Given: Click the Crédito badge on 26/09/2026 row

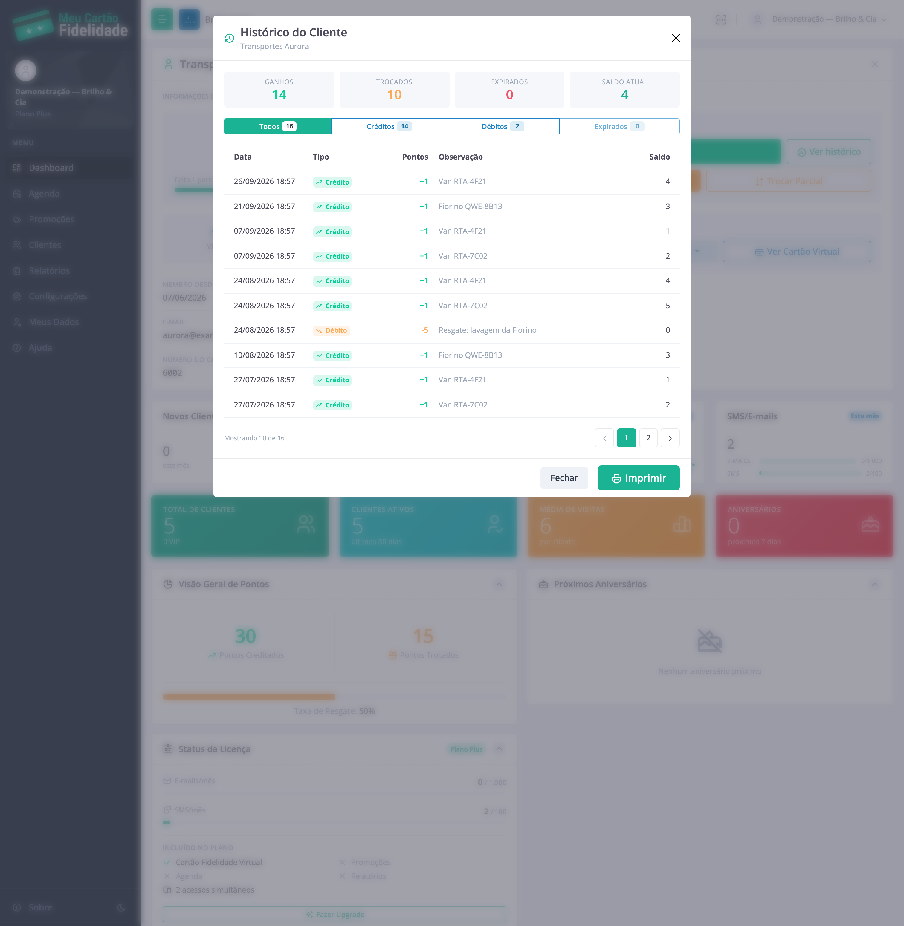Looking at the screenshot, I should tap(332, 182).
